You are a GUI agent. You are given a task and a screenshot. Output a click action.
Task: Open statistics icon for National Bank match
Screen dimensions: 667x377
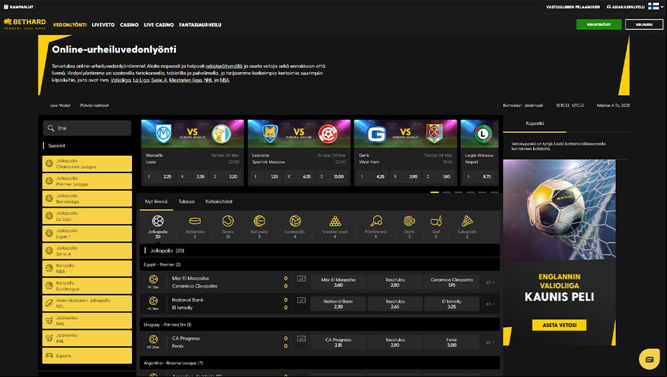pyautogui.click(x=301, y=300)
